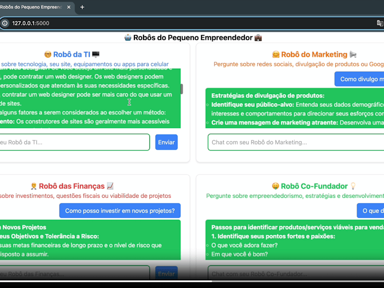
Task: Click the Robô do Marketing chat input
Action: [x=296, y=142]
